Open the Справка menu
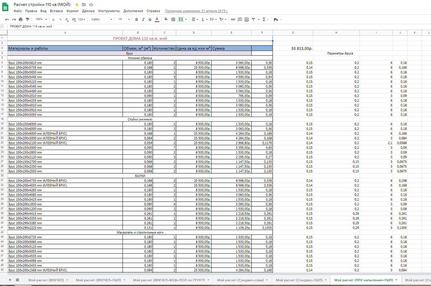 point(153,11)
